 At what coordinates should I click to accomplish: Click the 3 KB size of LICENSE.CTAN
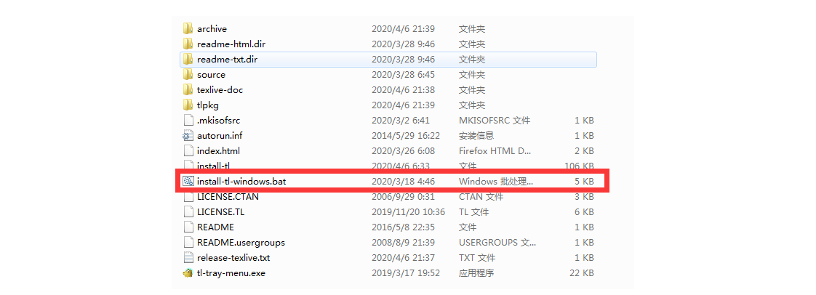point(584,197)
